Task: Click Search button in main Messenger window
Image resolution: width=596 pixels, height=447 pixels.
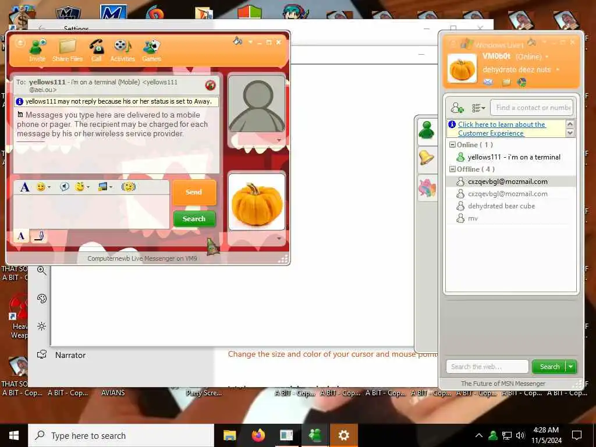Action: coord(549,367)
